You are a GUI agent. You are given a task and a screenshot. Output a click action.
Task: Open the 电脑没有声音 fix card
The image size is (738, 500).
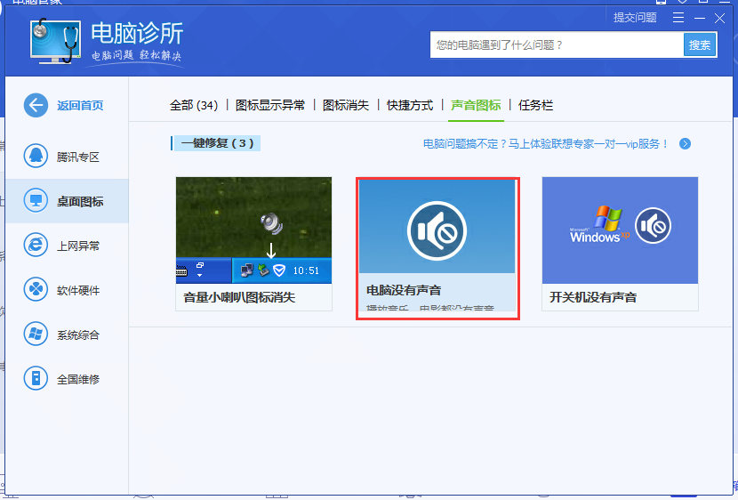(437, 246)
